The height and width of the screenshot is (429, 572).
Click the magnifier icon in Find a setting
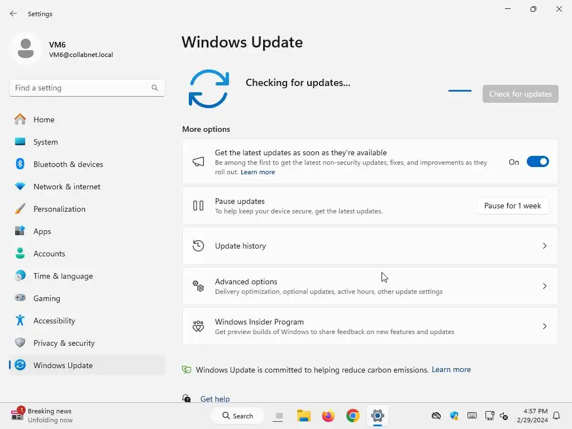155,88
